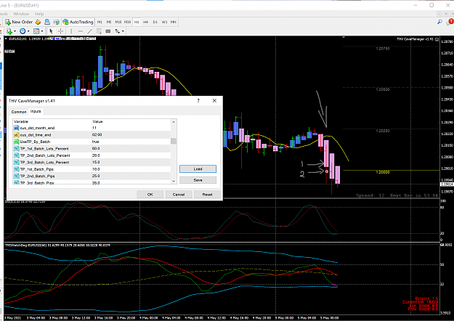The width and height of the screenshot is (454, 321).
Task: Click the inputs list scroll-up arrow
Action: (174, 122)
